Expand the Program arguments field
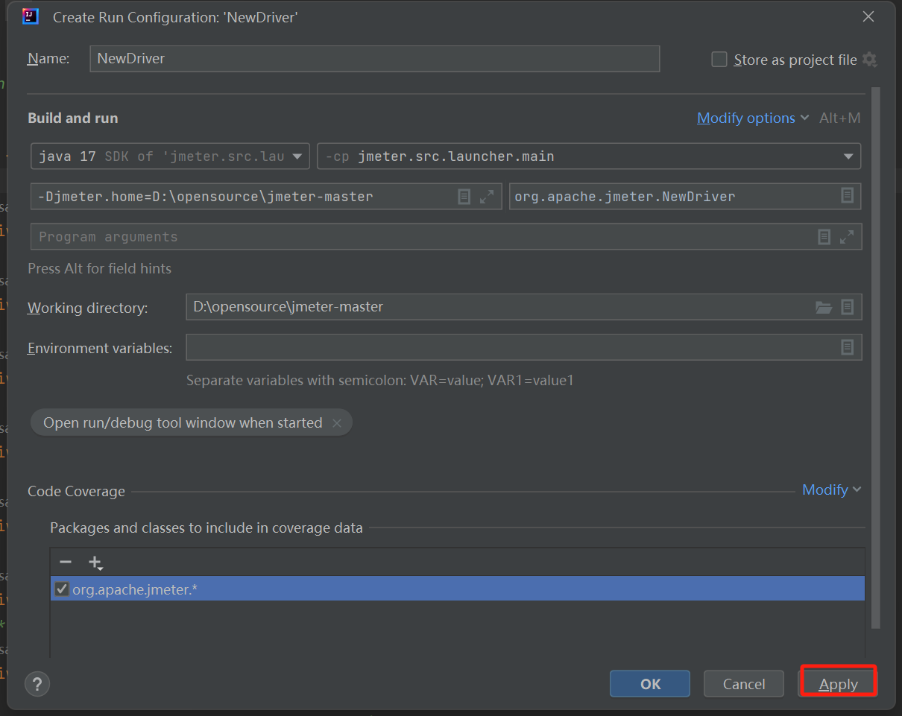This screenshot has height=716, width=902. coord(847,237)
